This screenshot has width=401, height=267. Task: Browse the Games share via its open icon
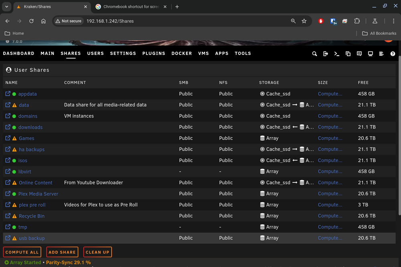coord(8,138)
